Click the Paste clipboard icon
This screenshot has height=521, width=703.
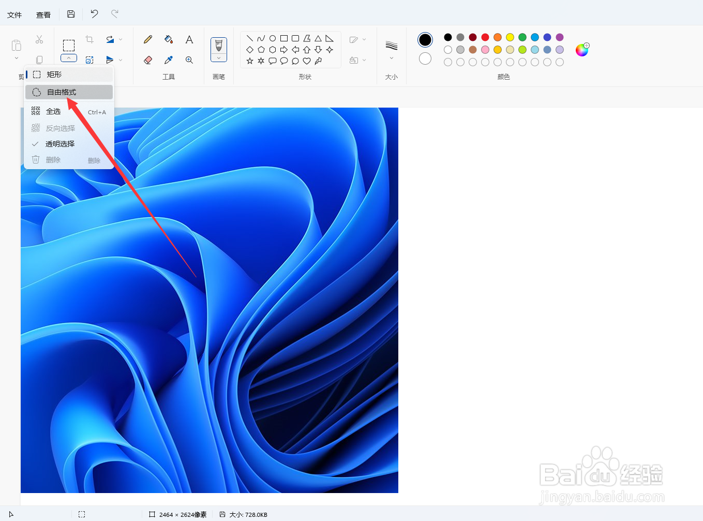tap(17, 46)
